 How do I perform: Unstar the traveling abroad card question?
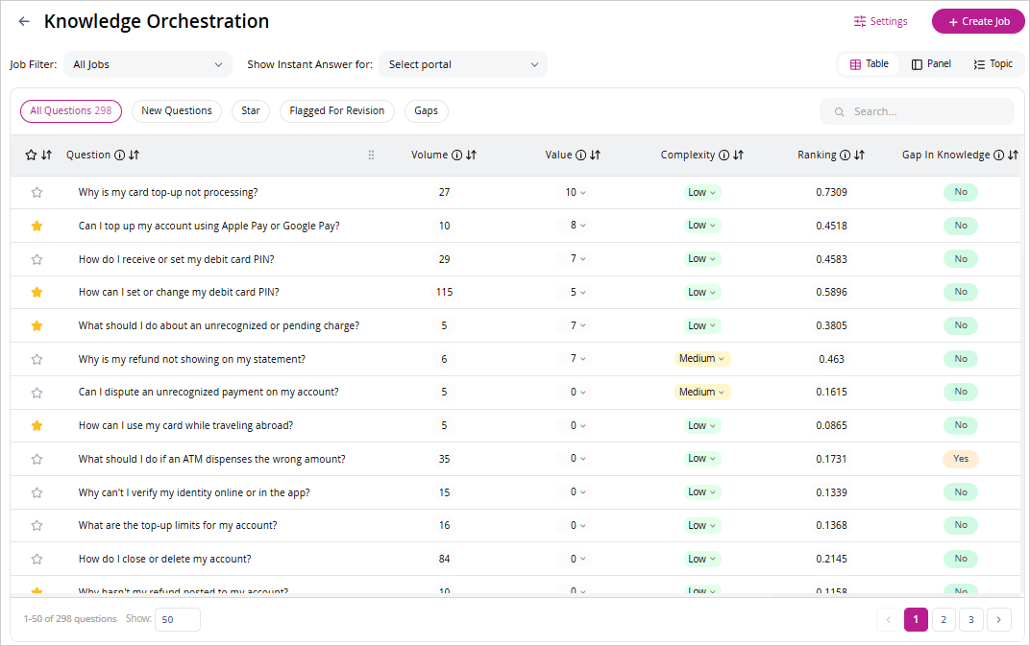click(x=37, y=425)
